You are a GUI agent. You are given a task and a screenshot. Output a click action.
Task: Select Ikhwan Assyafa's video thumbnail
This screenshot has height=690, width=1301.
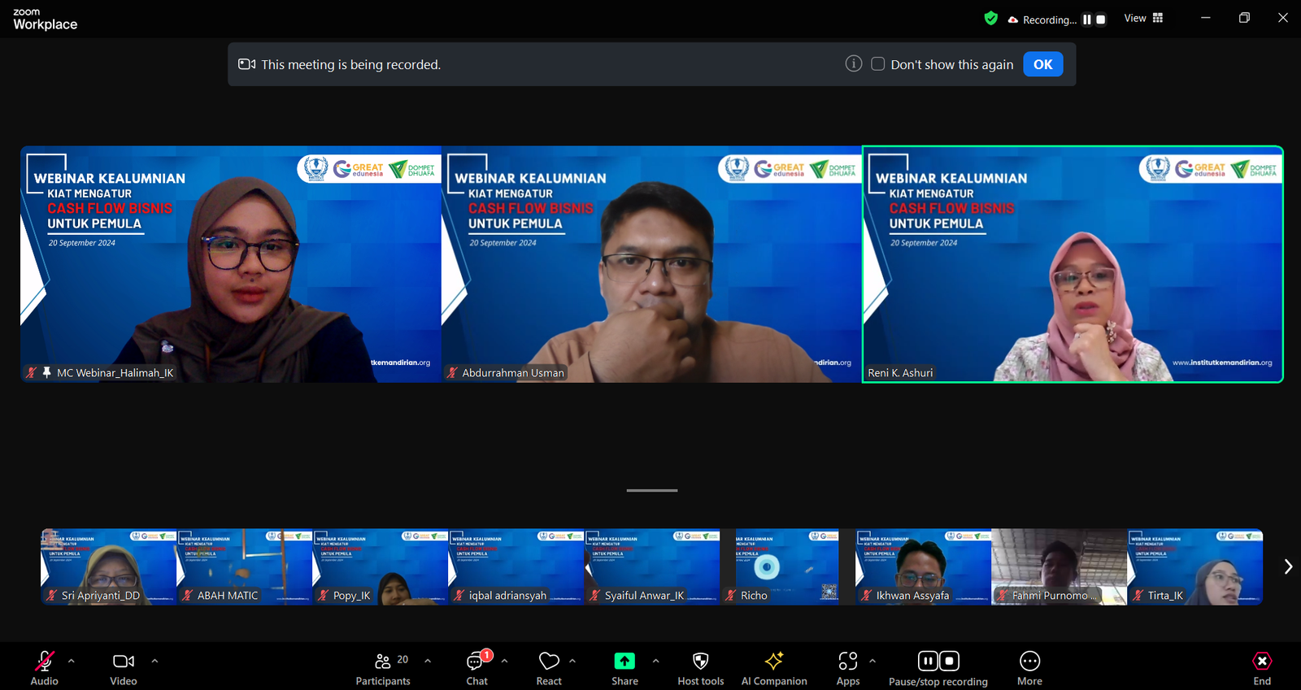point(923,566)
